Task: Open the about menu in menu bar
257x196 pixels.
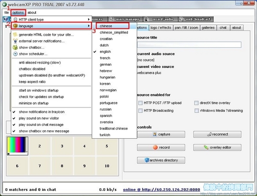Action: coord(32,12)
